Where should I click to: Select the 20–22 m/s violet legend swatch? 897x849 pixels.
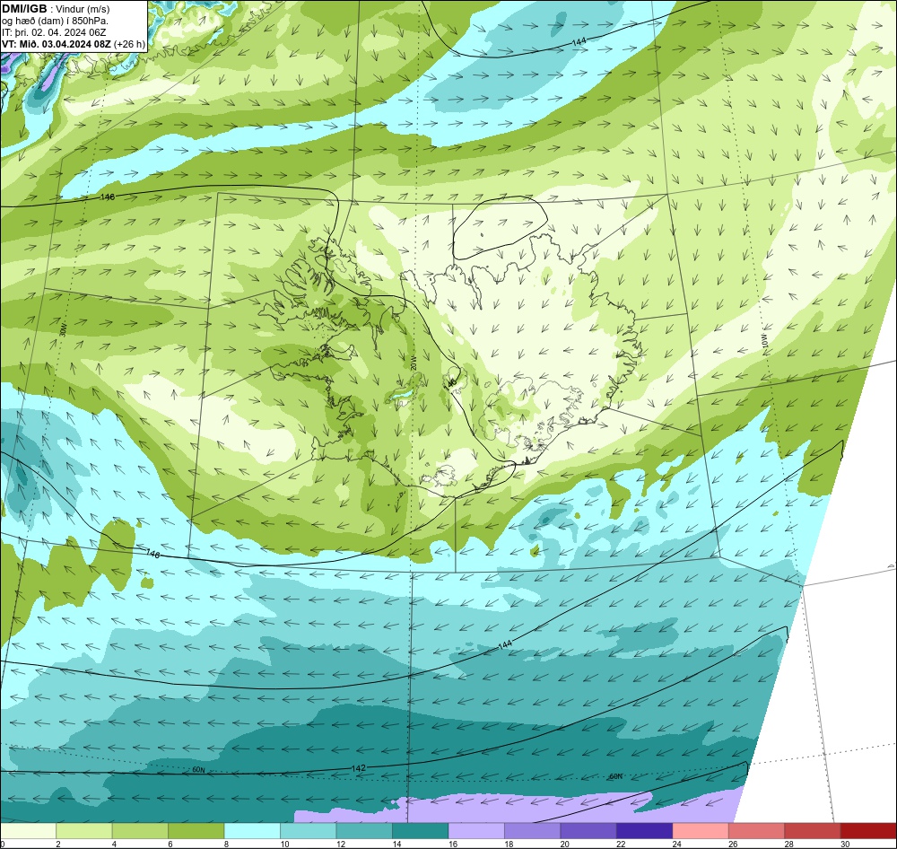click(588, 831)
